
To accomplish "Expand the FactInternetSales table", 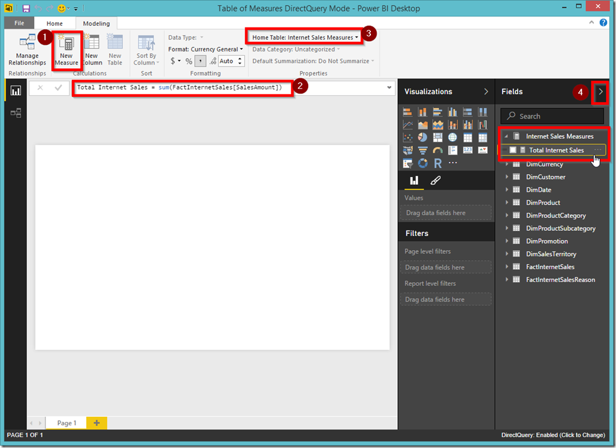I will [507, 267].
